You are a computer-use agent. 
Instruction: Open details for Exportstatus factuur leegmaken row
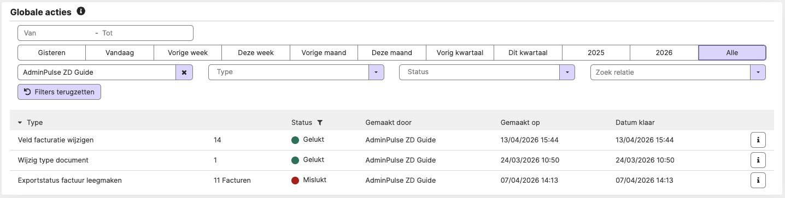click(758, 180)
